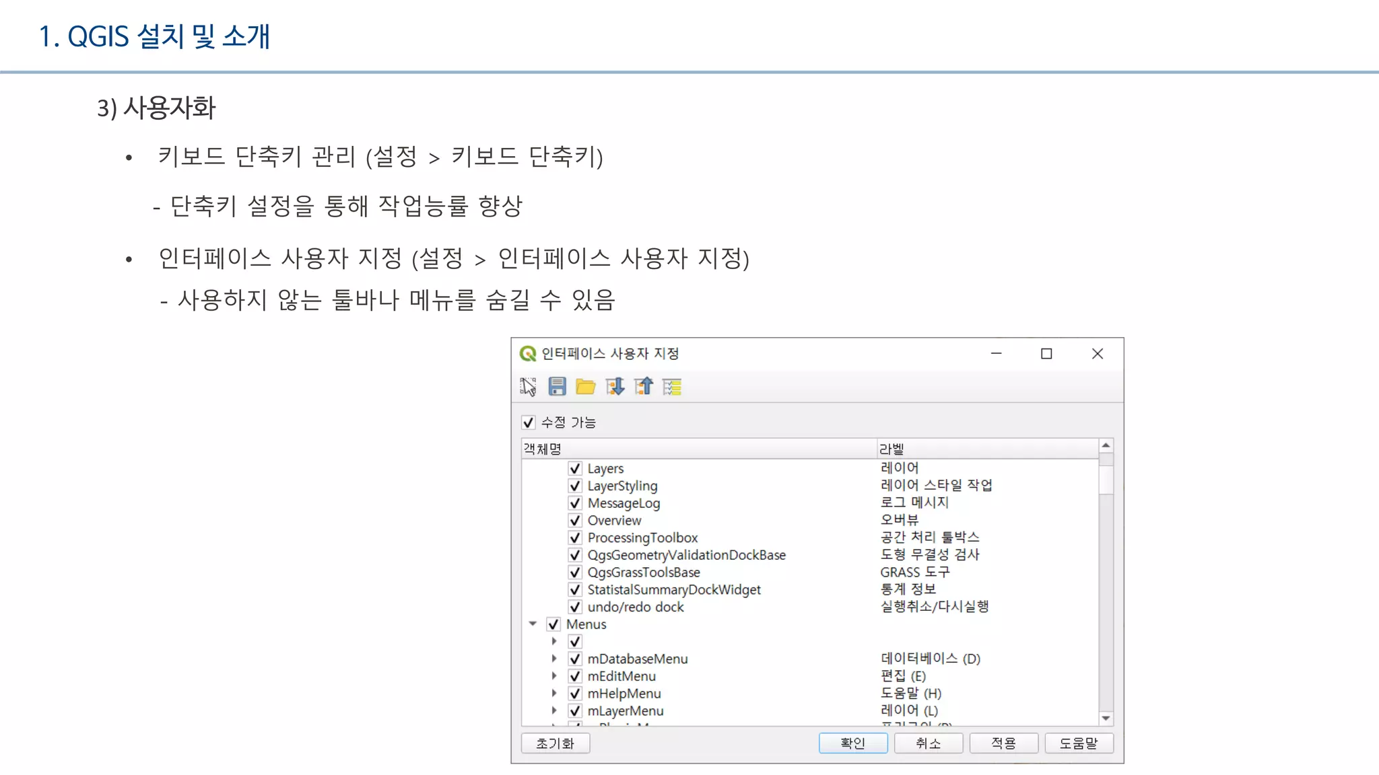Screen dimensions: 1379x775
Task: Select the Layers row text
Action: 605,468
